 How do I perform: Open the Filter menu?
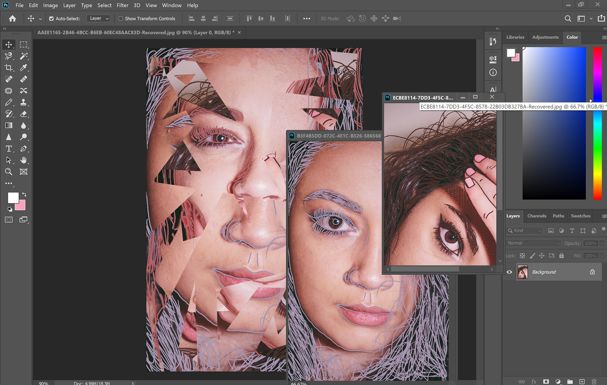122,5
